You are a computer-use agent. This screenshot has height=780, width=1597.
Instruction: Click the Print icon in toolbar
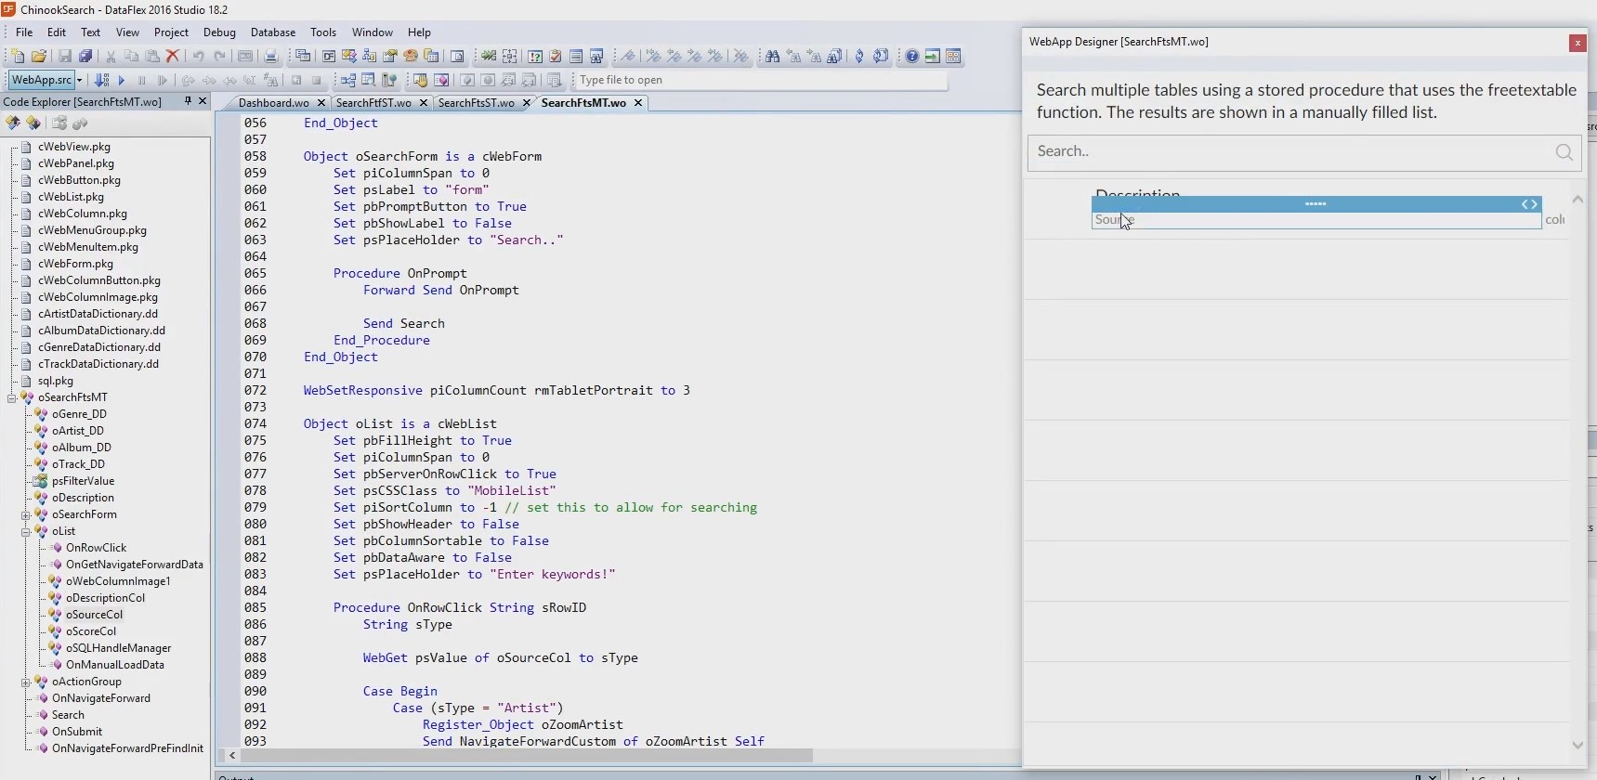[270, 57]
